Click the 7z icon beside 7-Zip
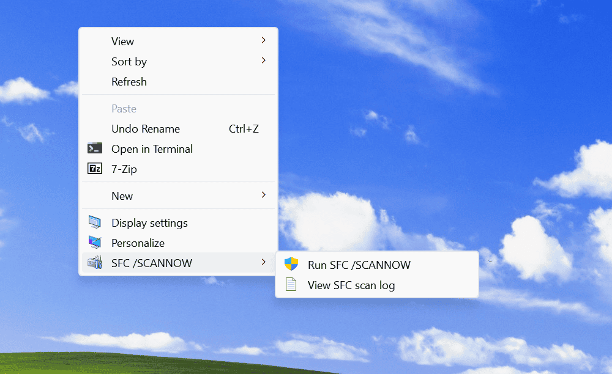 95,168
